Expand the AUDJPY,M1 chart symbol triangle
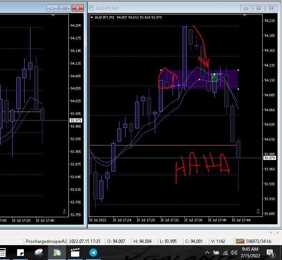The height and width of the screenshot is (260, 282). 92,17
